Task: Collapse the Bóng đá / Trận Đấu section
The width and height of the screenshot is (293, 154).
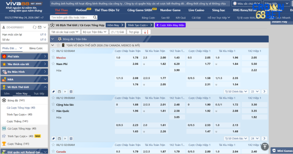Action: tap(53, 39)
